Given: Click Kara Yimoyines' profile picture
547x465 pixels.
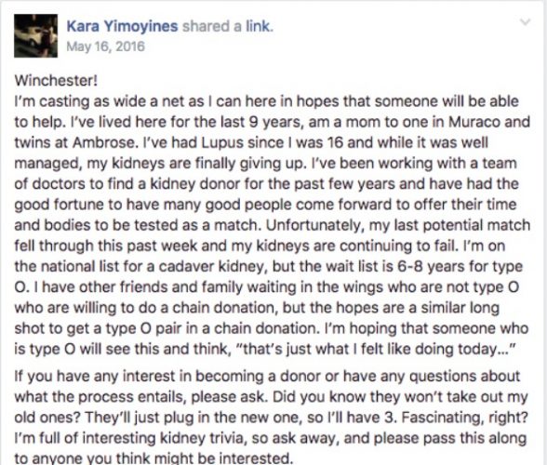Looking at the screenshot, I should [x=36, y=36].
